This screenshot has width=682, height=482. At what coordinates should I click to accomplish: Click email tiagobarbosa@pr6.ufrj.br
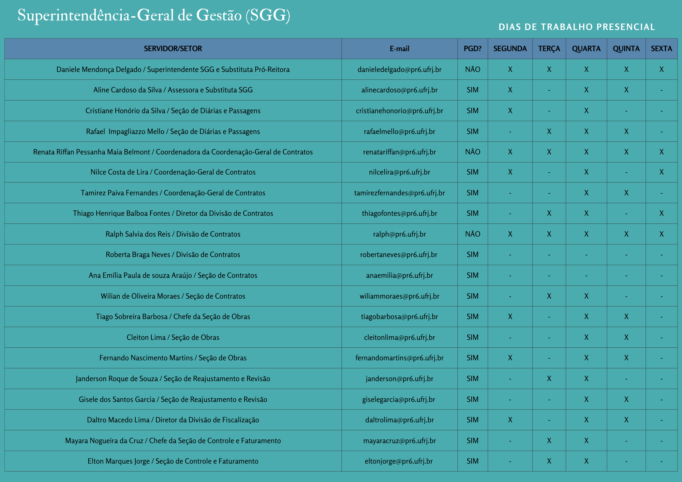click(400, 317)
